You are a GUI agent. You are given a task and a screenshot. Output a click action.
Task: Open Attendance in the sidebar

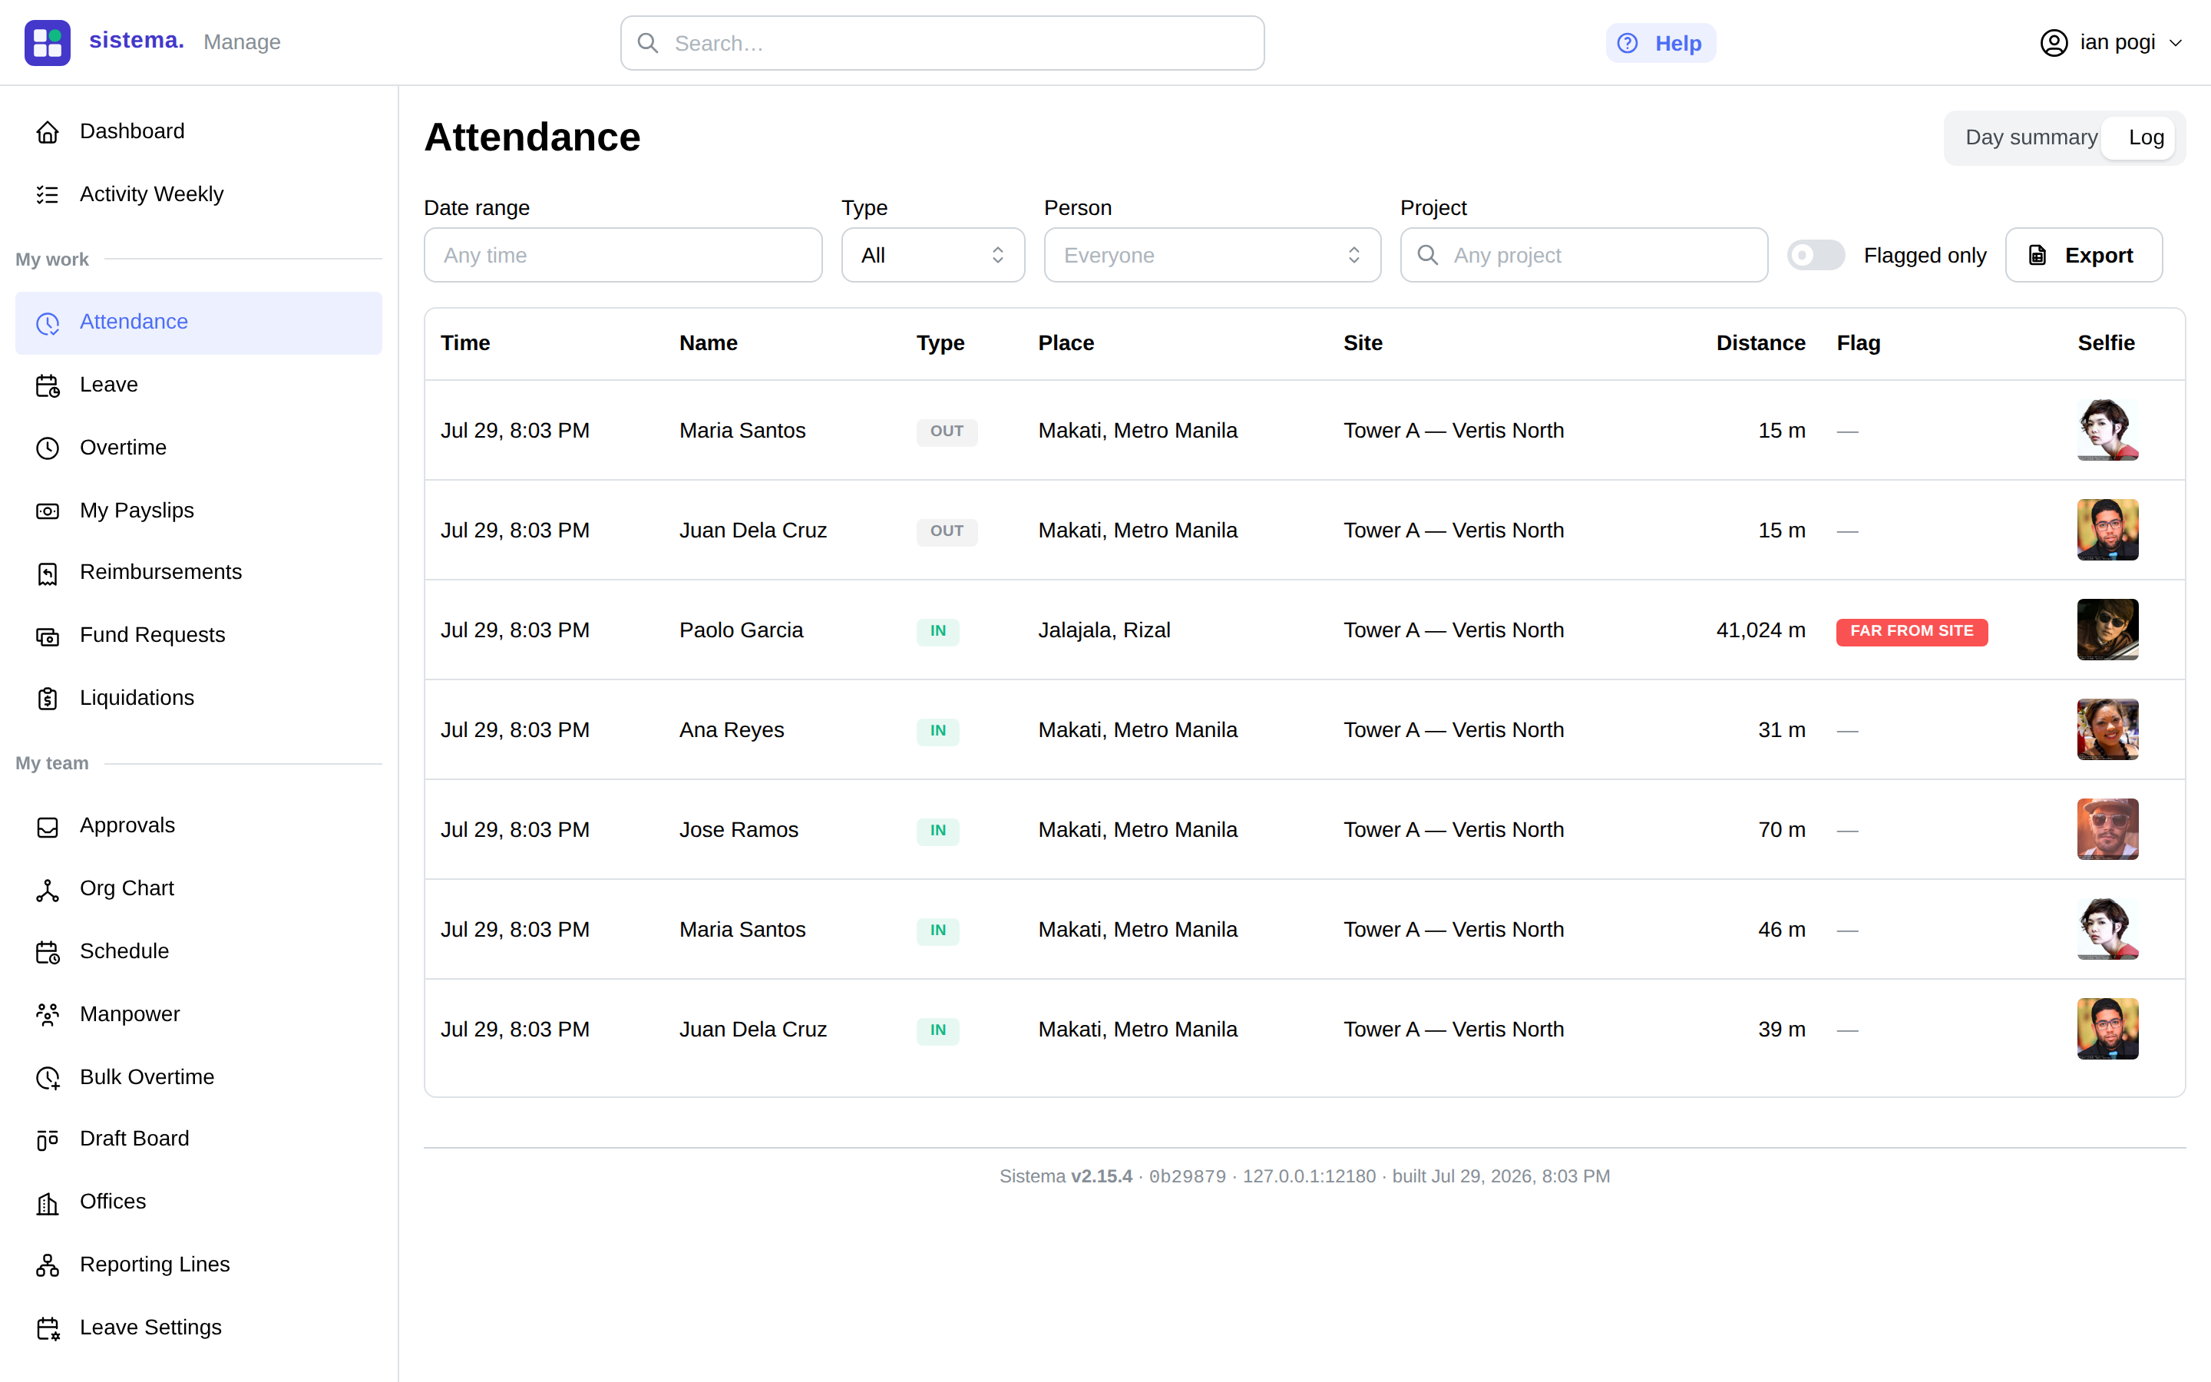coord(198,322)
